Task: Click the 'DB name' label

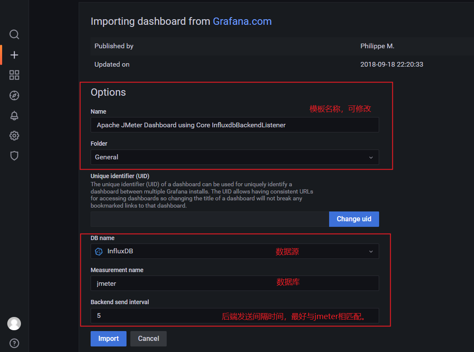Action: [103, 238]
